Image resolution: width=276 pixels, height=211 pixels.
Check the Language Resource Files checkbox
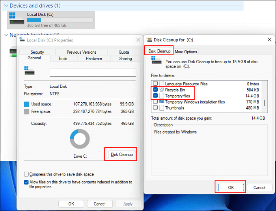[x=155, y=83]
